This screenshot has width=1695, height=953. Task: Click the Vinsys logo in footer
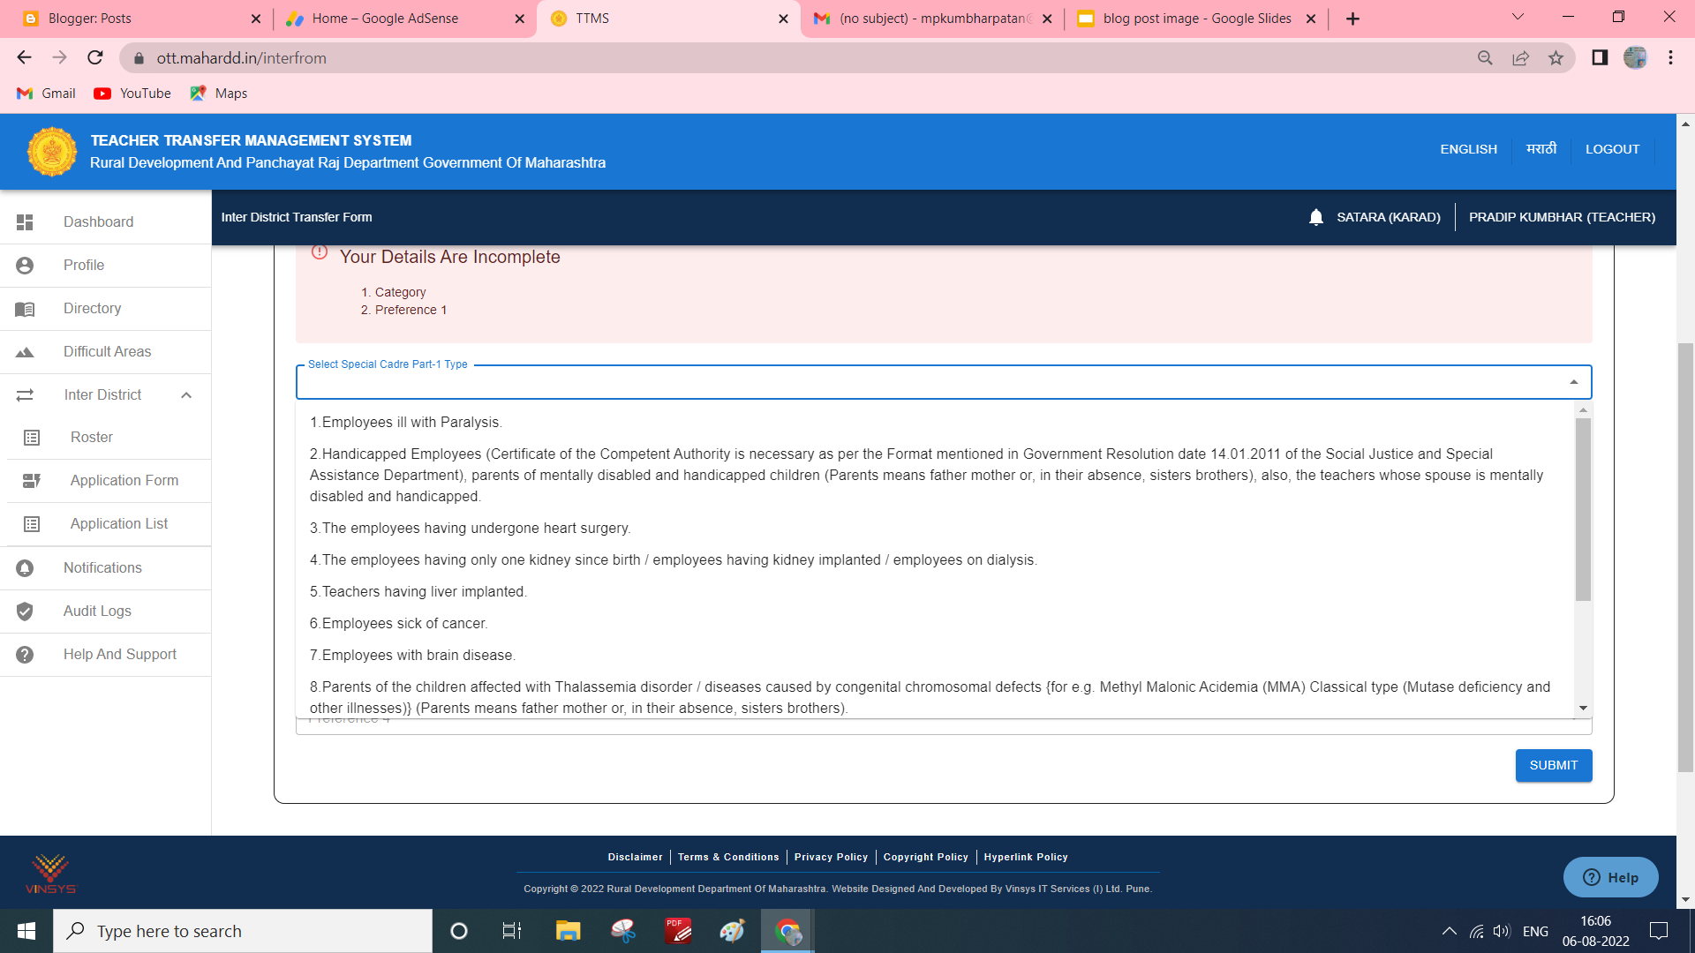click(51, 874)
